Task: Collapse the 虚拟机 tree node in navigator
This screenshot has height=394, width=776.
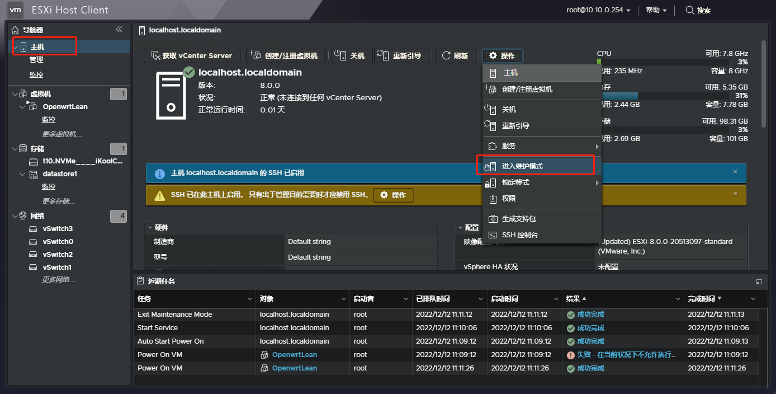Action: 15,94
